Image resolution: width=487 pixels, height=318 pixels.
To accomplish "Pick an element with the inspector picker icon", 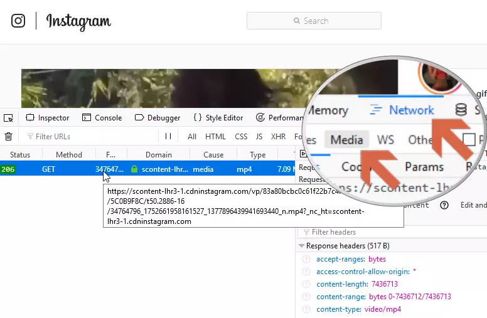I will coord(8,118).
